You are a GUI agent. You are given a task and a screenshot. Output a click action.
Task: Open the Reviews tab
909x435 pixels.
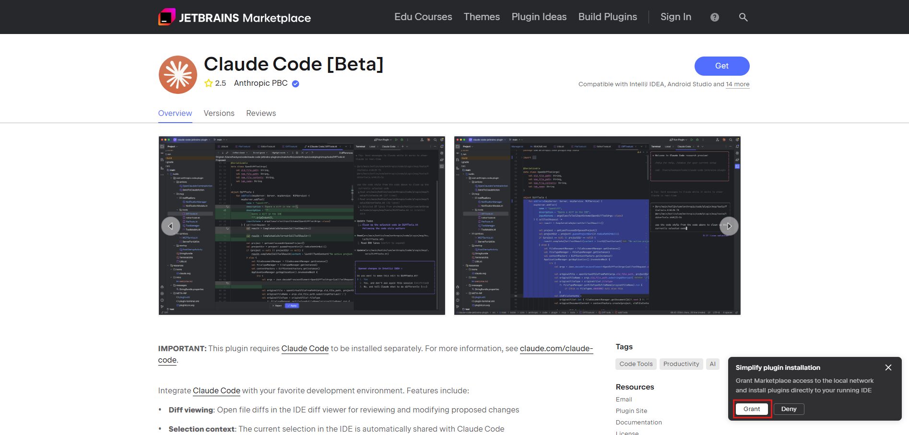(x=261, y=113)
